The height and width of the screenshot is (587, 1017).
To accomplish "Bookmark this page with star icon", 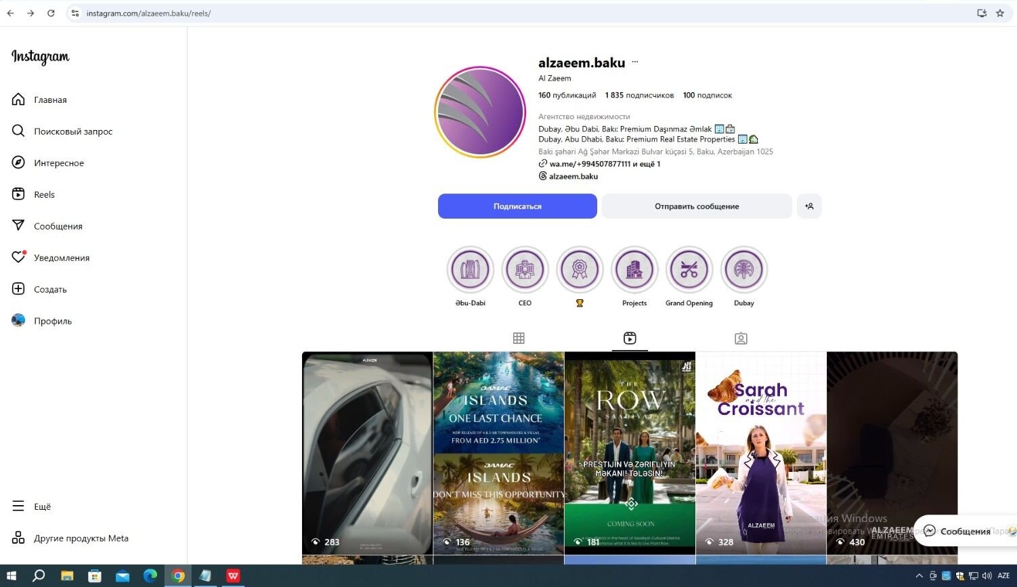I will (x=1000, y=13).
